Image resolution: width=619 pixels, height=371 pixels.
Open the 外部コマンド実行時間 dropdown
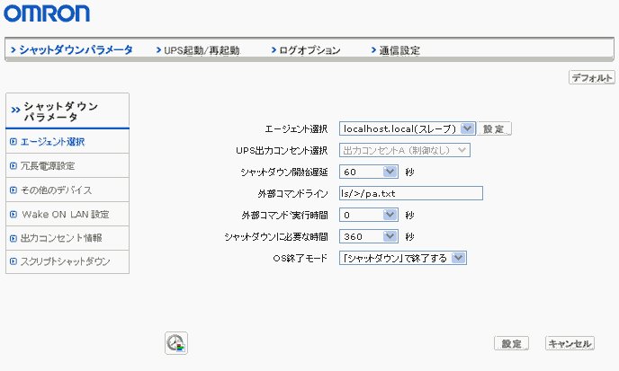coord(369,215)
